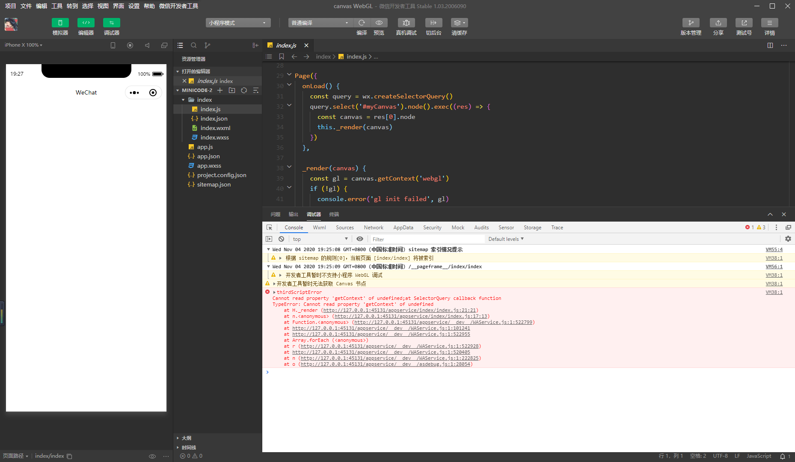Fold the Page( code block

point(289,74)
